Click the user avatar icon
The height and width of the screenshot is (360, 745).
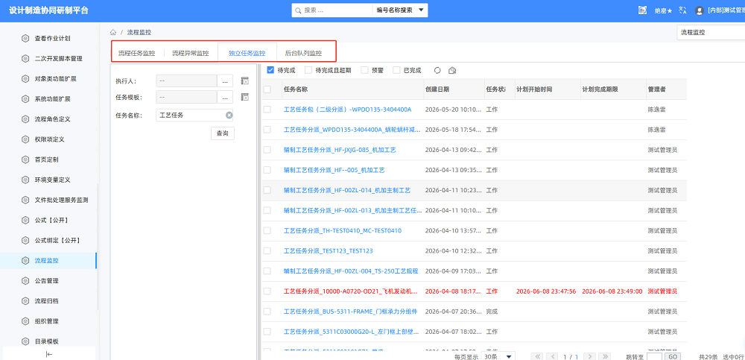pos(699,10)
